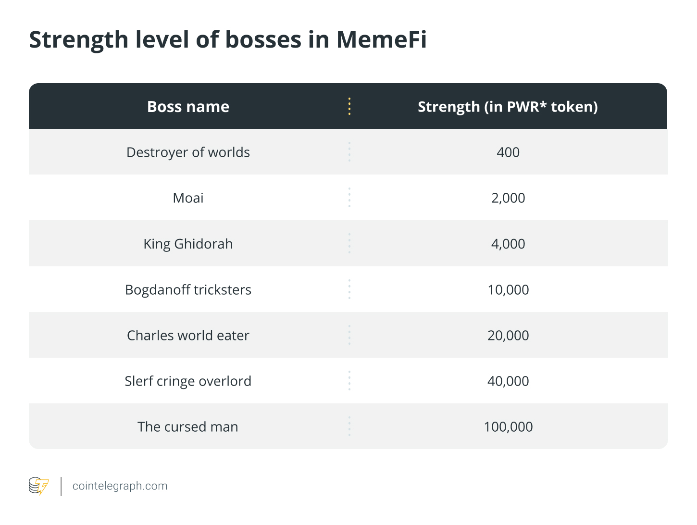Click the "Moai" boss name
The width and height of the screenshot is (697, 525).
[x=188, y=198]
